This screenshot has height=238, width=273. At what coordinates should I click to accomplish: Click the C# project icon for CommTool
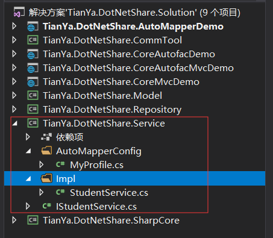click(33, 40)
